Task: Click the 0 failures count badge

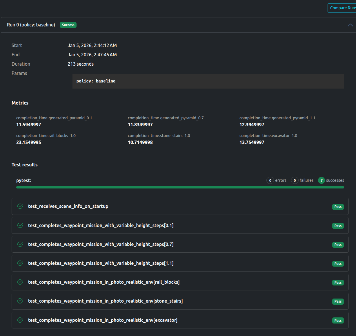Action: pyautogui.click(x=295, y=180)
